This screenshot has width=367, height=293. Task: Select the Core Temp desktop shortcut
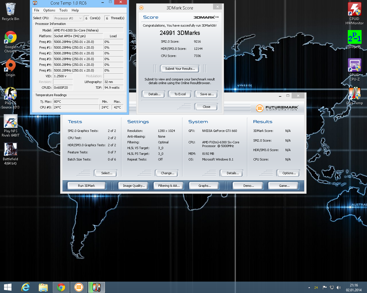(x=354, y=96)
